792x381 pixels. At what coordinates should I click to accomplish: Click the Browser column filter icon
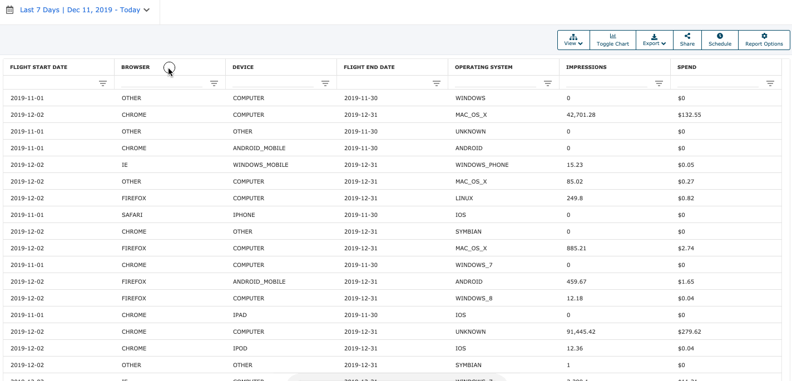[214, 83]
